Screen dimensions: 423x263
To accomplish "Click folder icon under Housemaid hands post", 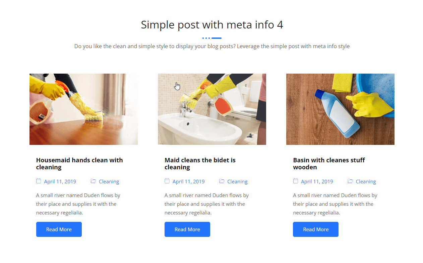I will click(x=93, y=181).
